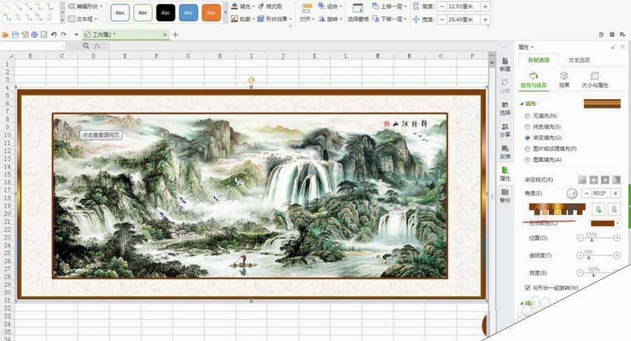Screen dimensions: 631x341
Task: Click the rotation handle above the picture frame
Action: click(251, 81)
